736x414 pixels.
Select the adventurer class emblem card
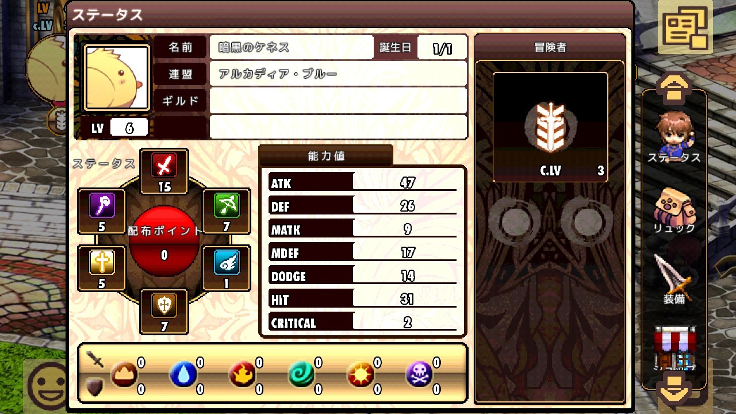[x=550, y=127]
